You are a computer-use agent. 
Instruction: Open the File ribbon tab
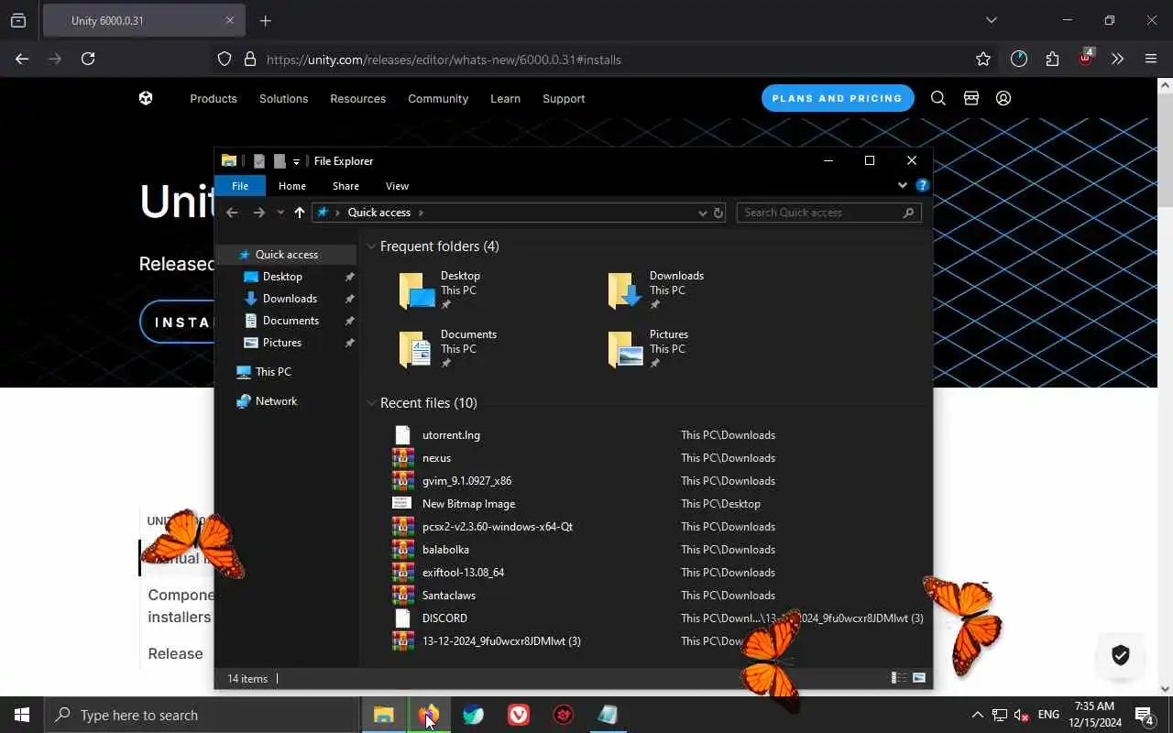[240, 186]
